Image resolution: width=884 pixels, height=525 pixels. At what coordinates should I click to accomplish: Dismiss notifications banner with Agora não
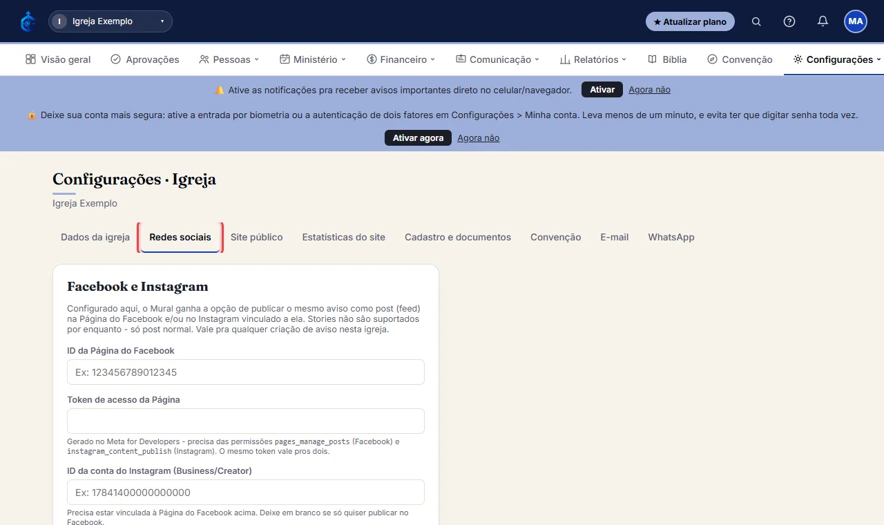coord(649,90)
